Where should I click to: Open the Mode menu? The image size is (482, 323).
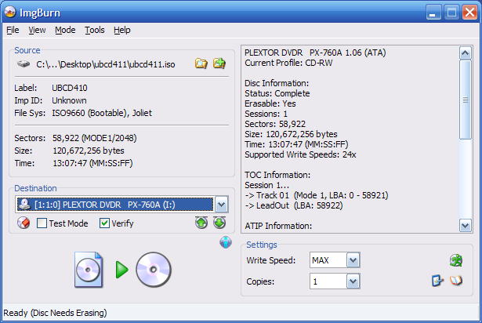coord(65,30)
